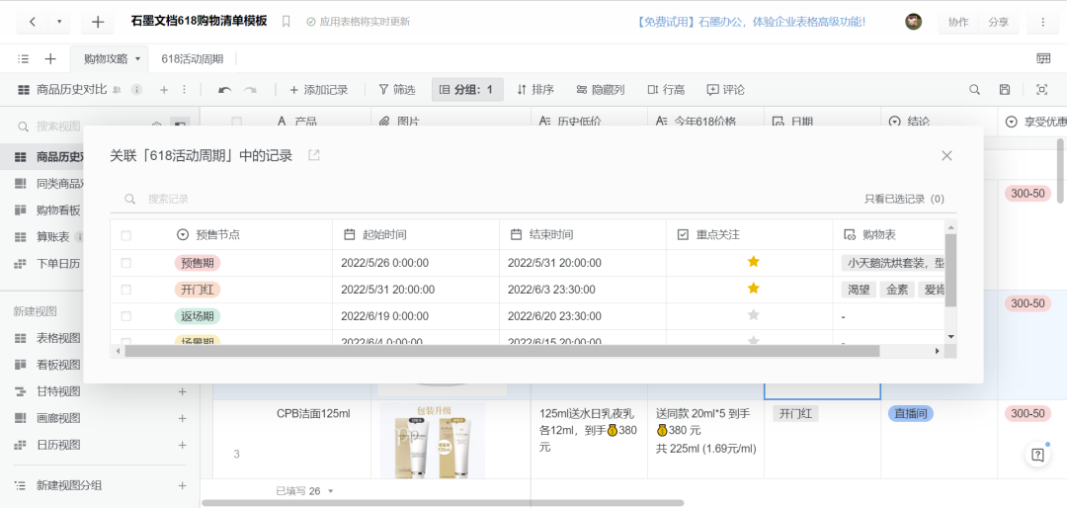
Task: Toggle the star for 预售期 row
Action: coord(753,262)
